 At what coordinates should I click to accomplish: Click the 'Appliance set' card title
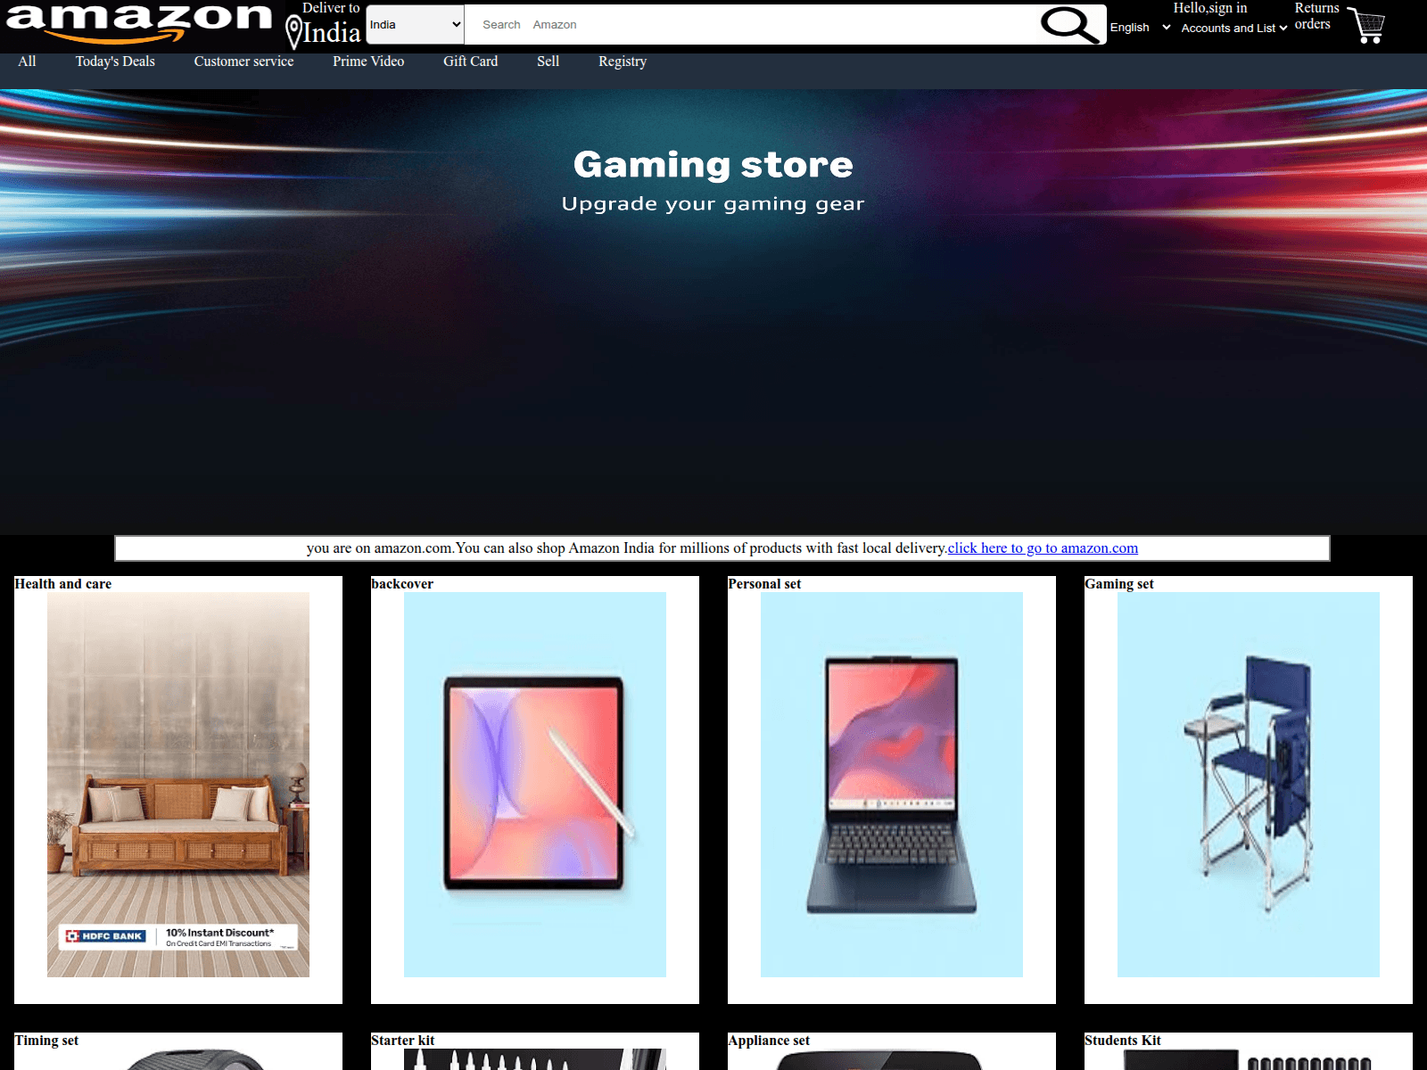click(x=769, y=1041)
